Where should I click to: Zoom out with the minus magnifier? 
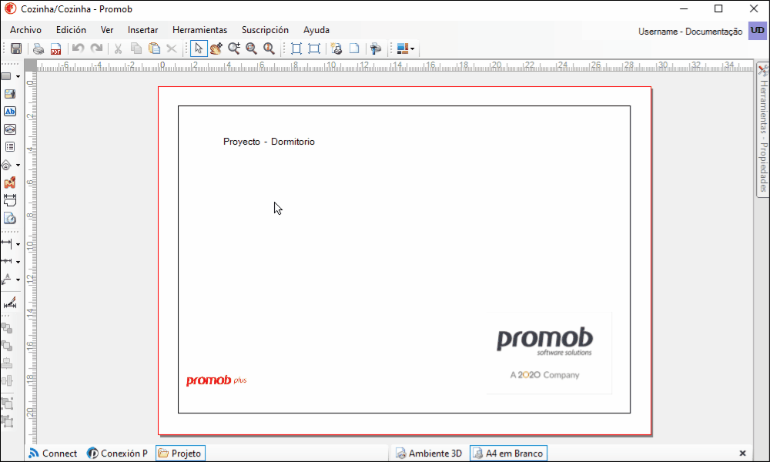click(252, 48)
